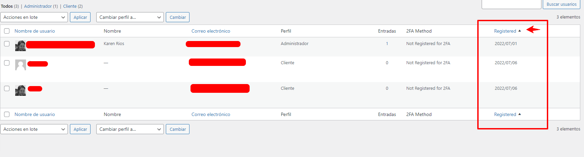The image size is (584, 157).
Task: Click sort arrow beside bottom Registered header
Action: tap(519, 114)
